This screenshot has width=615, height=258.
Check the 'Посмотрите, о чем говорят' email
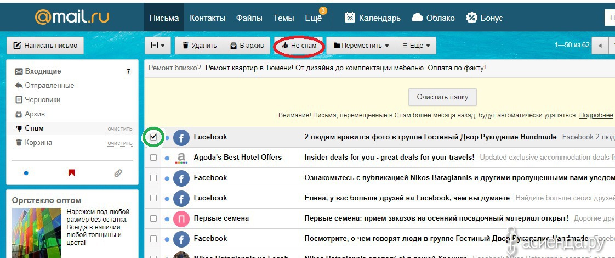pyautogui.click(x=153, y=239)
